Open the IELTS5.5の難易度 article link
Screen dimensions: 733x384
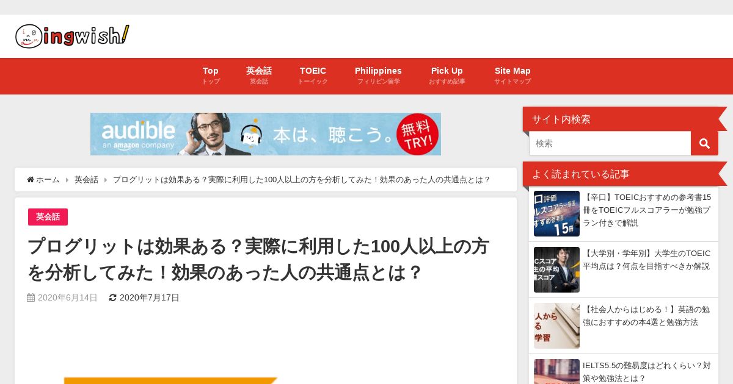[647, 371]
